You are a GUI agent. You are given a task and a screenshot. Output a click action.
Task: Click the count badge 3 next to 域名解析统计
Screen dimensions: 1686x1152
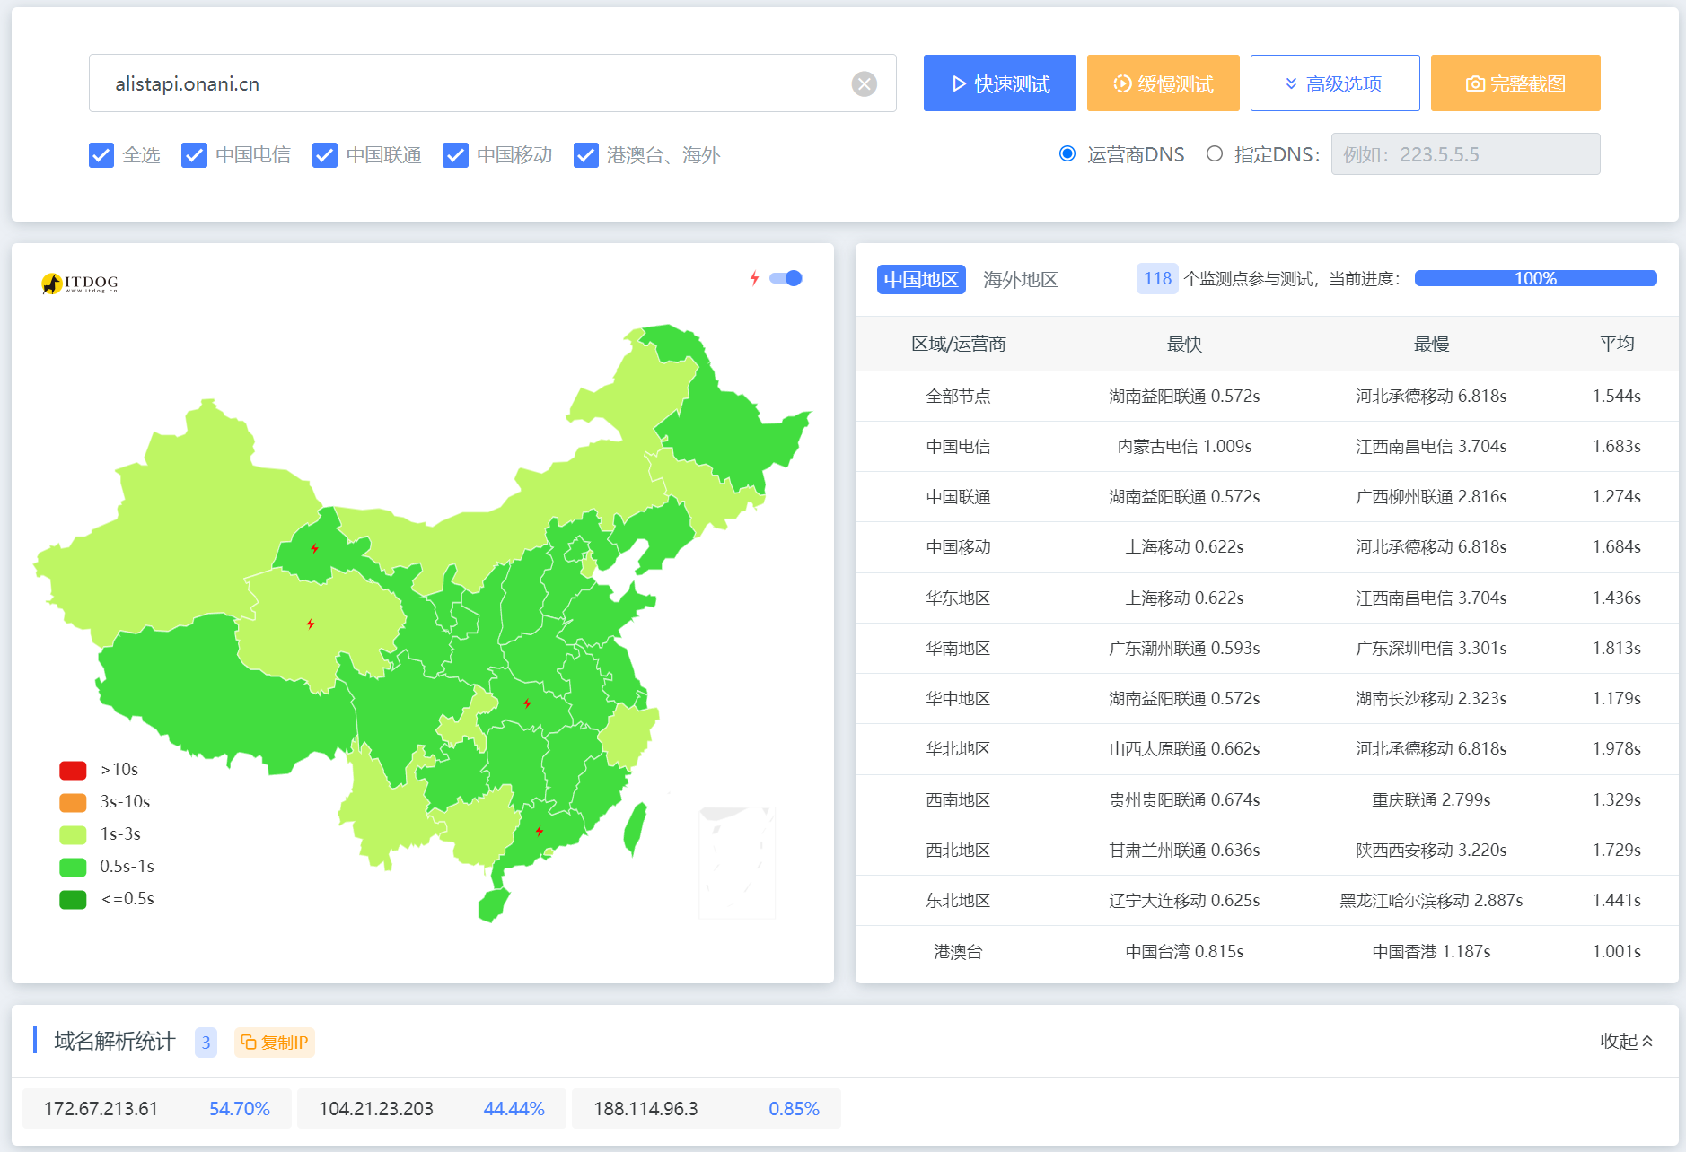click(206, 1043)
